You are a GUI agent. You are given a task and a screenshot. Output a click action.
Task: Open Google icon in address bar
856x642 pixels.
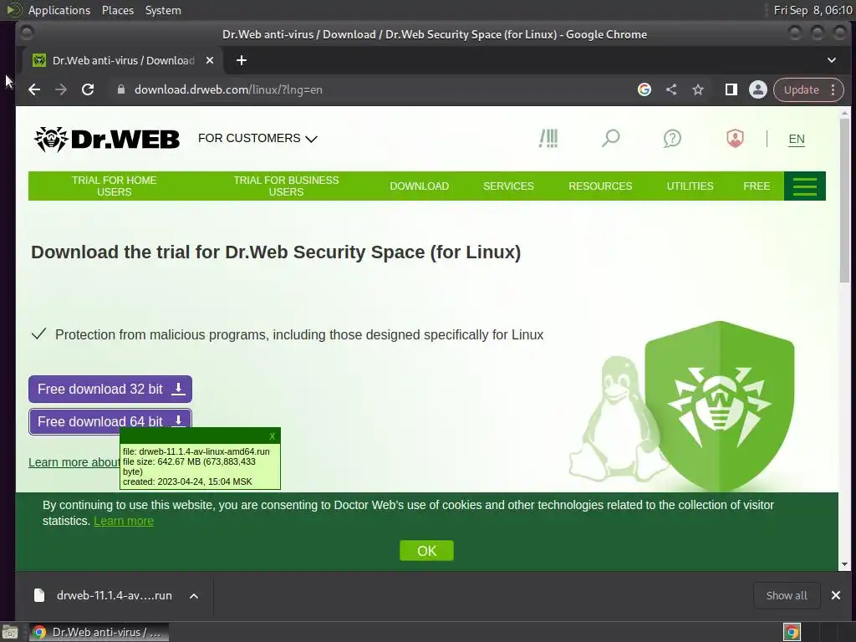645,89
